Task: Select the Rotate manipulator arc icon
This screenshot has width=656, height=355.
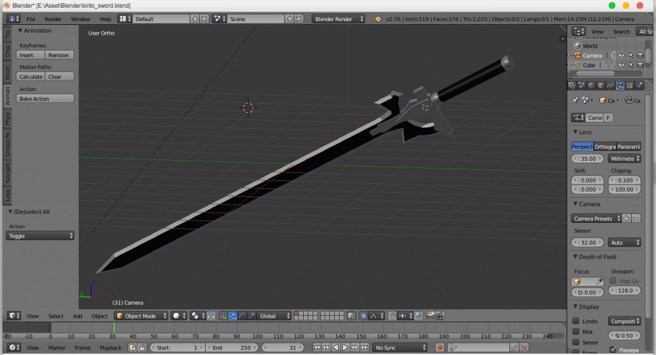Action: pyautogui.click(x=242, y=316)
